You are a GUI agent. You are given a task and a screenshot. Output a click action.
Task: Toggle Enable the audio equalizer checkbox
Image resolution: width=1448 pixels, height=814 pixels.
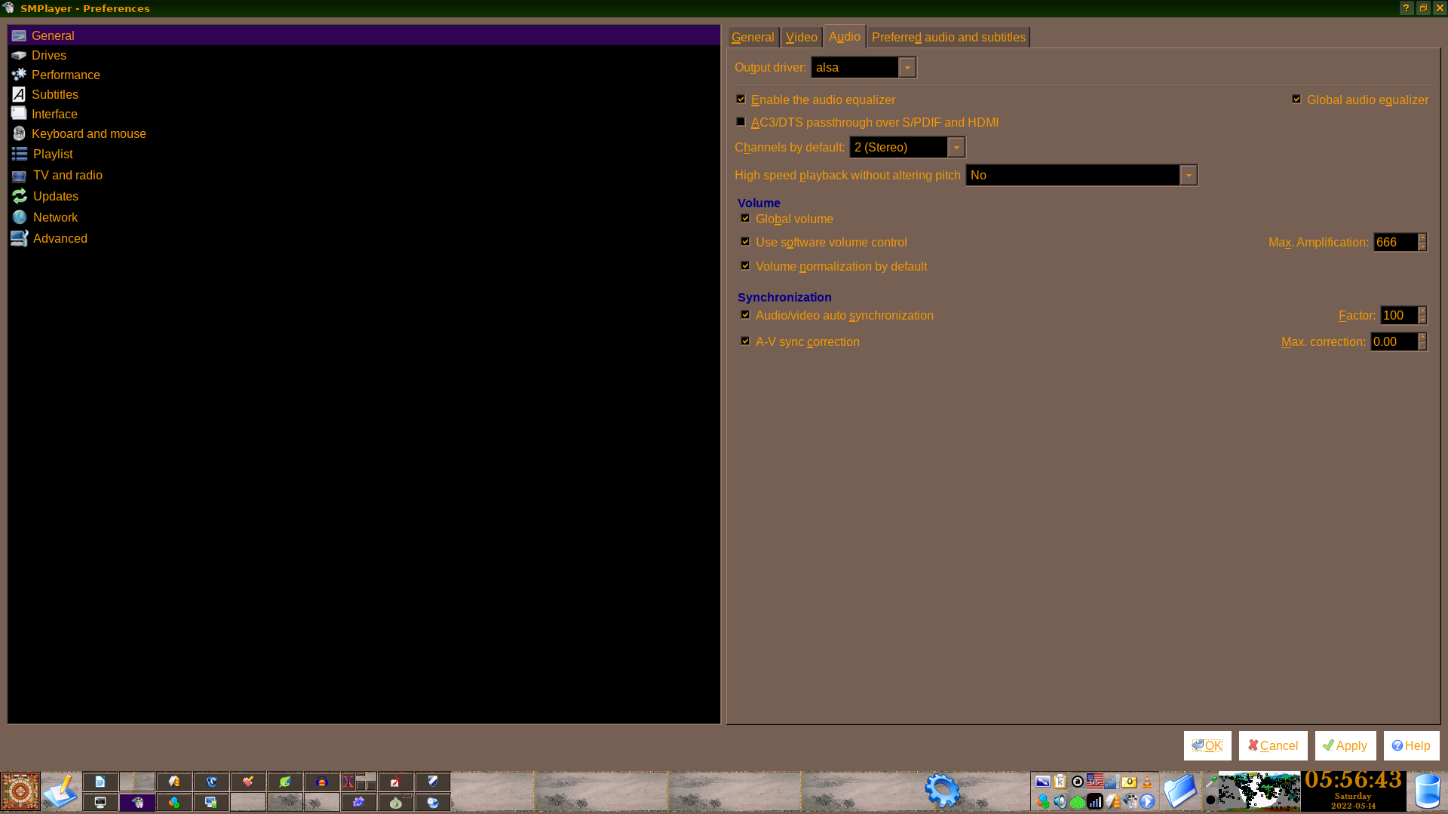741,99
